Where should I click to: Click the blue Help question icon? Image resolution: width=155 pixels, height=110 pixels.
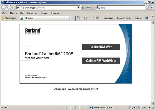coord(147,18)
